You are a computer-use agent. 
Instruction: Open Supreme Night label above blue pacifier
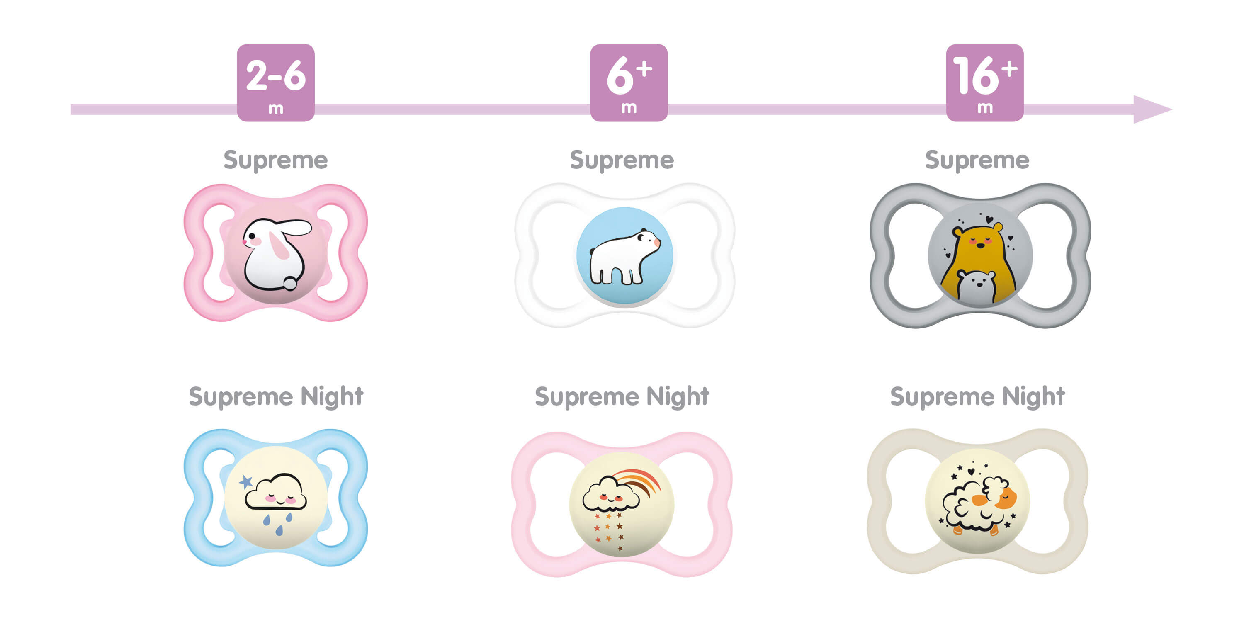pyautogui.click(x=276, y=397)
